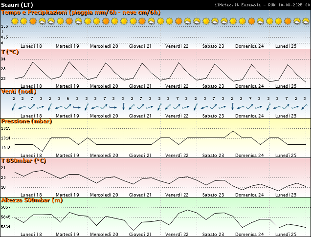
Task: Click the '1014' pressure axis label
Action: (x=5, y=138)
